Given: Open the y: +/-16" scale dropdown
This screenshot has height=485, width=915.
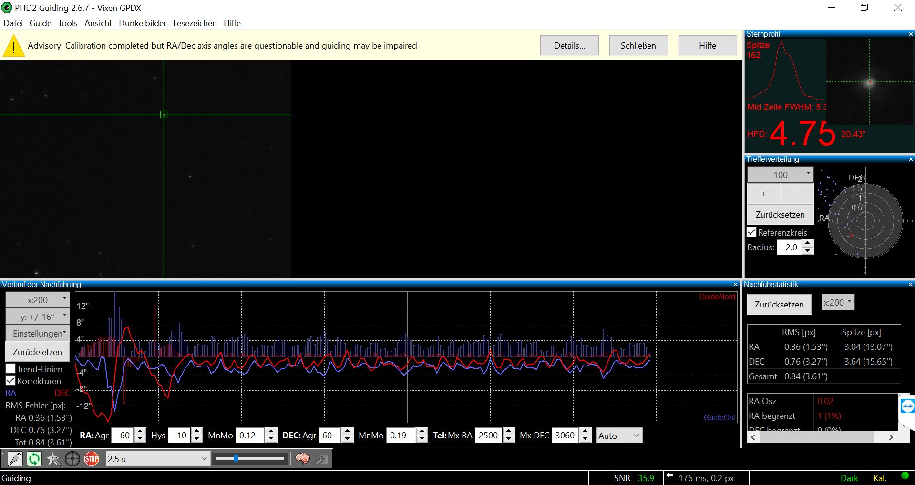Looking at the screenshot, I should 38,317.
